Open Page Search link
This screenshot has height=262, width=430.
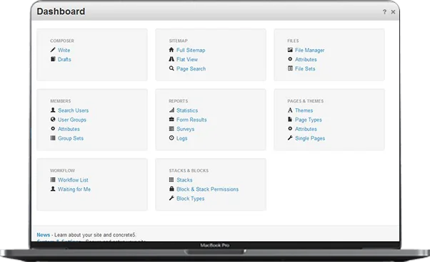(191, 69)
